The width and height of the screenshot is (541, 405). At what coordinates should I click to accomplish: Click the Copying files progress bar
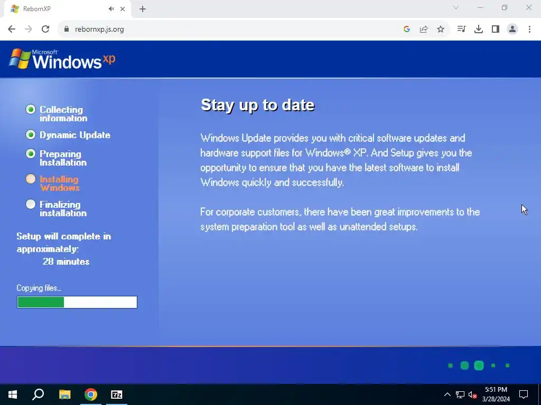[77, 302]
